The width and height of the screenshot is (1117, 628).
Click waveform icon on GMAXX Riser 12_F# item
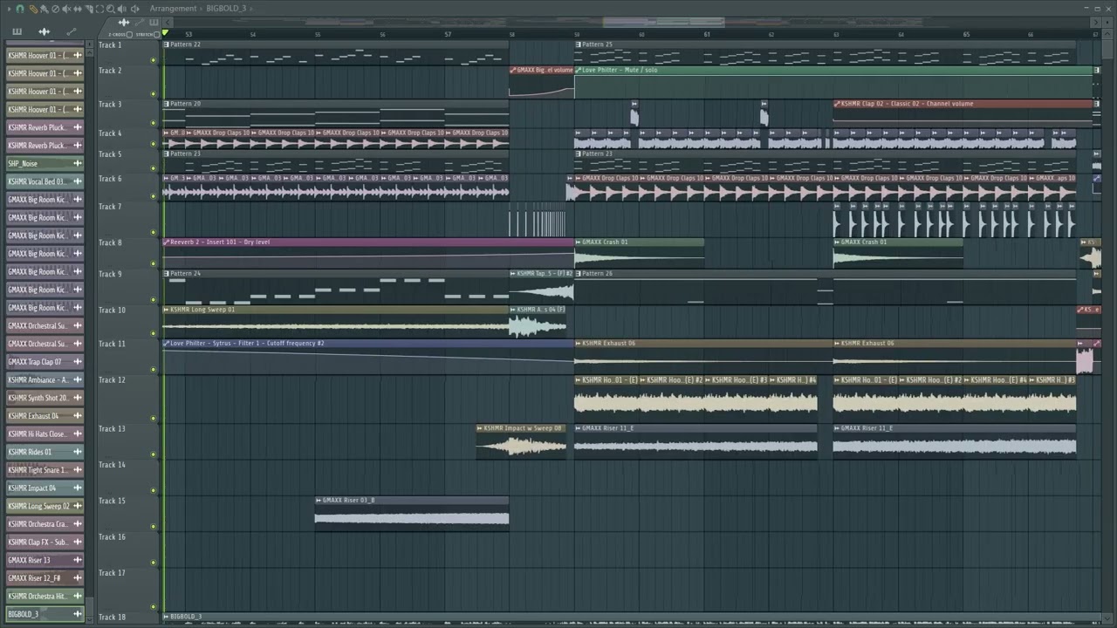point(77,578)
